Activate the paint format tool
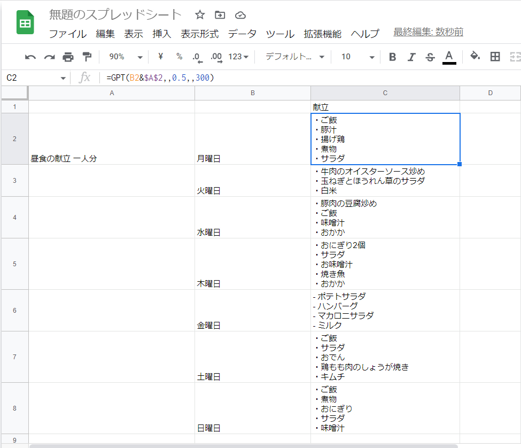 87,57
